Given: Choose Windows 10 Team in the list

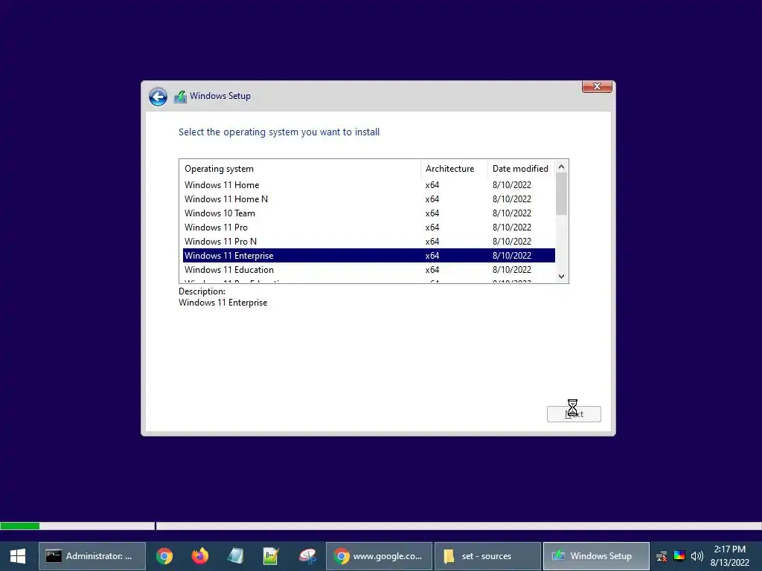Looking at the screenshot, I should [369, 213].
